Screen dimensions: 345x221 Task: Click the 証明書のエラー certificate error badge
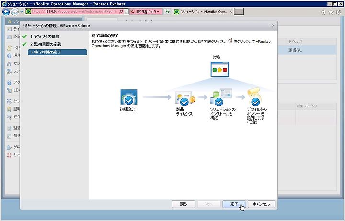[x=146, y=11]
